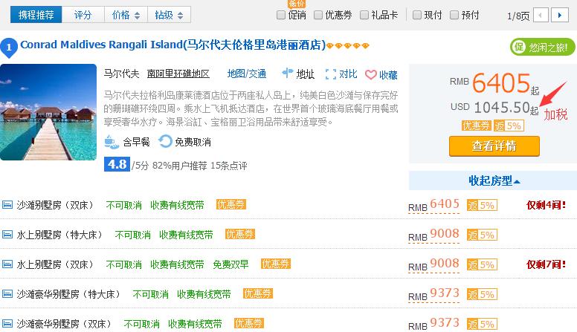Toggle the 现付 payment checkbox
The height and width of the screenshot is (332, 577).
click(417, 15)
